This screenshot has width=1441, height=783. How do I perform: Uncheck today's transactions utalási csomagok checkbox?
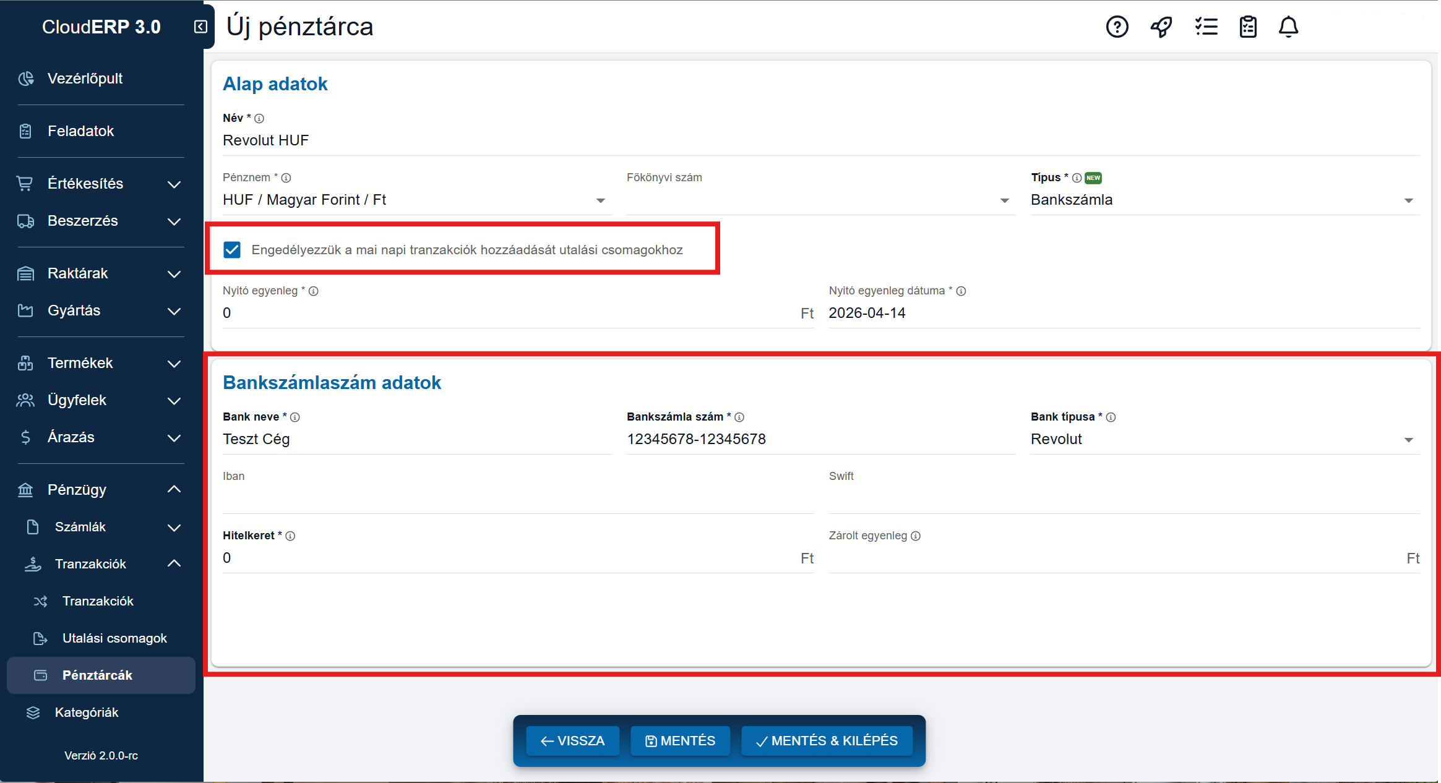pos(232,250)
